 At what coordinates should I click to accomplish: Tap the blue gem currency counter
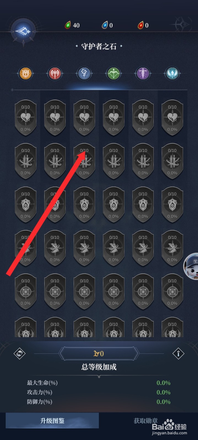[x=107, y=25]
